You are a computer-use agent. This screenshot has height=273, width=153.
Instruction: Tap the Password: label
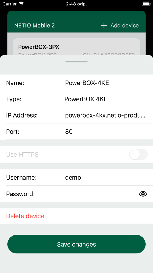21,194
